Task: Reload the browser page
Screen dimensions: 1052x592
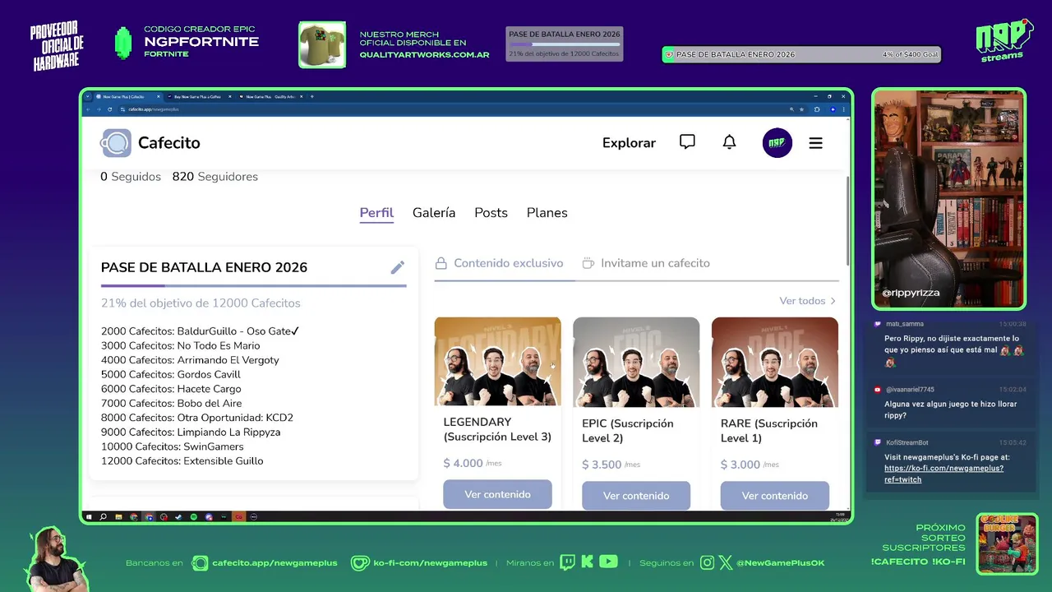Action: (110, 109)
